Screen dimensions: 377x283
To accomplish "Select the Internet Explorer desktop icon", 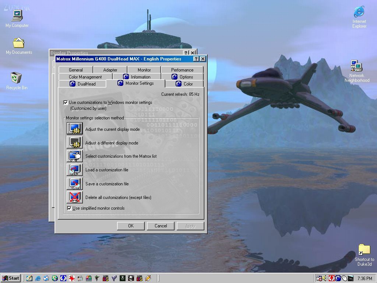I will point(359,12).
